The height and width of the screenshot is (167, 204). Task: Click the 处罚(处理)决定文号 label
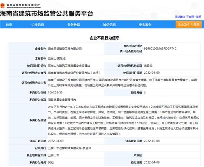[34, 73]
